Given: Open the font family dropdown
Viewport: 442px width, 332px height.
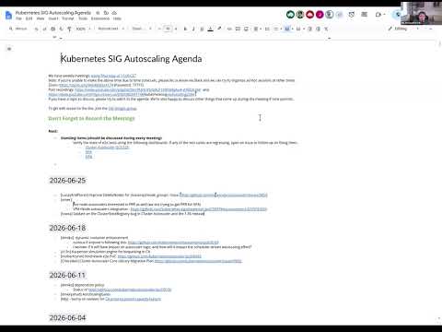Looking at the screenshot, I should [x=142, y=29].
